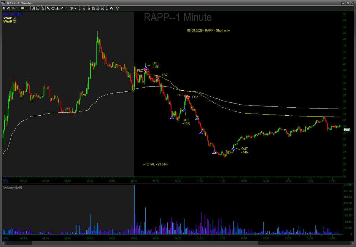Viewport: 356px width, 247px height.
Task: Switch to 30 minute timeframe
Action: [x=98, y=8]
